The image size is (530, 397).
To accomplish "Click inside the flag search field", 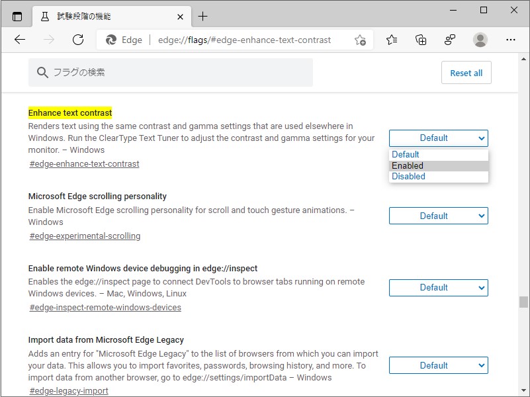I will click(x=165, y=72).
